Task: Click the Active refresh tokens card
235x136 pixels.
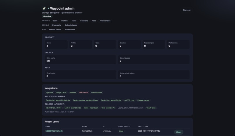Action: click(x=154, y=75)
